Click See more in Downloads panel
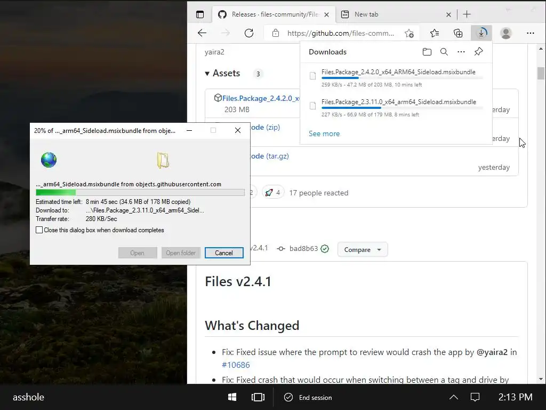546x410 pixels. point(324,133)
